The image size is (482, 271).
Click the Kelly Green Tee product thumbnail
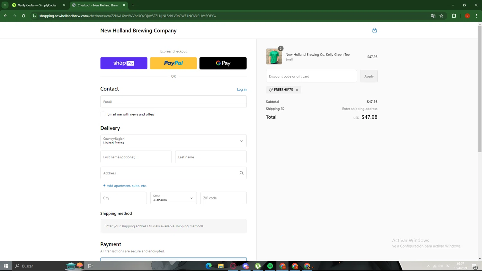point(274,57)
